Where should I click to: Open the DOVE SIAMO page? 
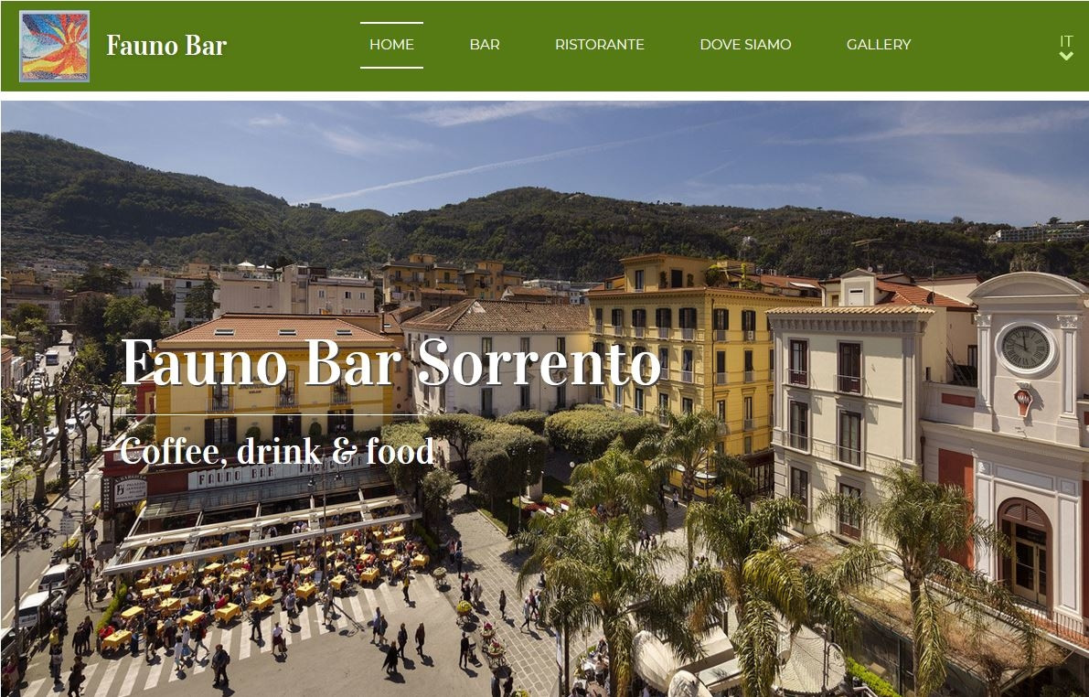745,45
